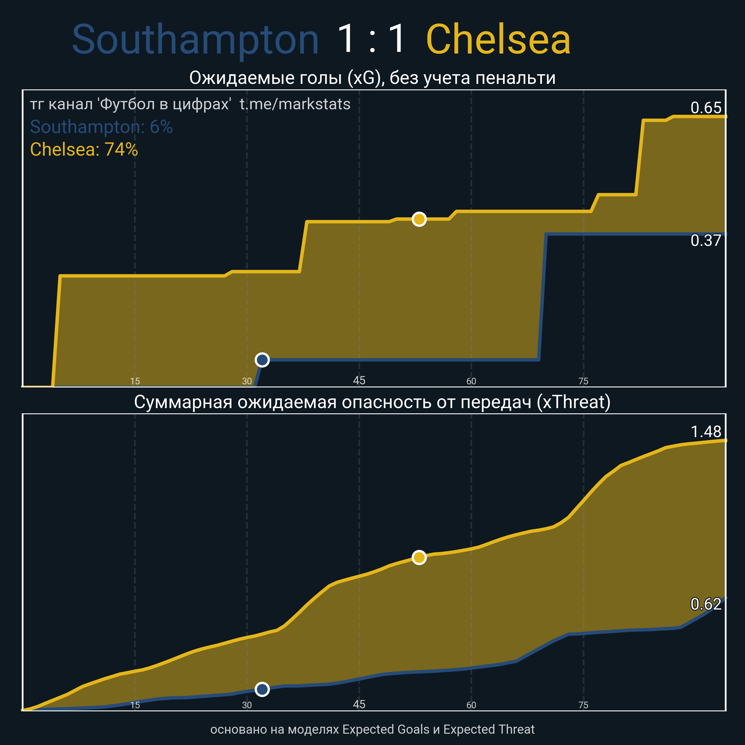Click the Chelsea team name in the title
Viewport: 745px width, 745px height.
[498, 40]
